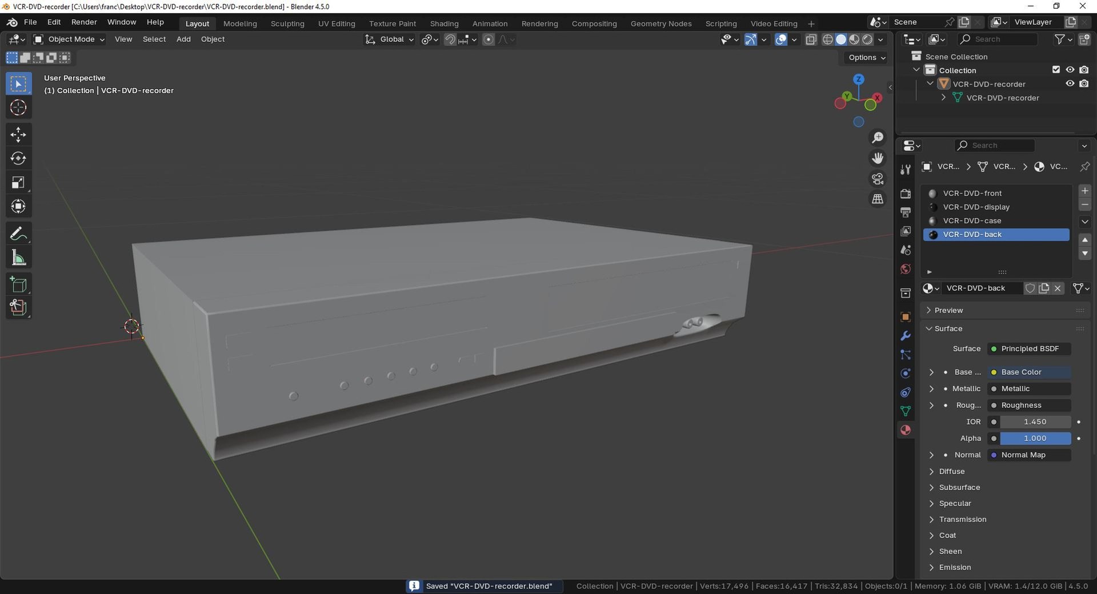
Task: Activate the Transform tool
Action: (18, 206)
